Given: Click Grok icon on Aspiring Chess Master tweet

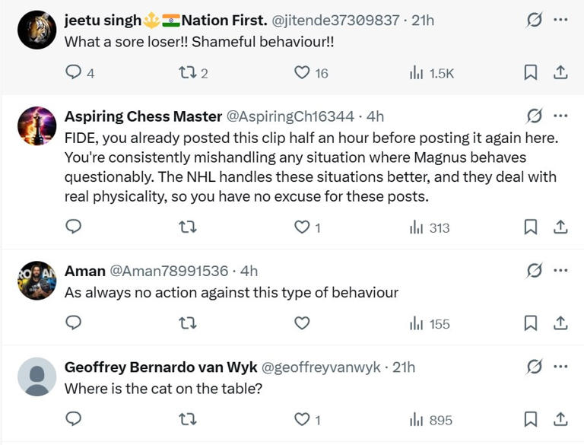Looking at the screenshot, I should tap(534, 116).
